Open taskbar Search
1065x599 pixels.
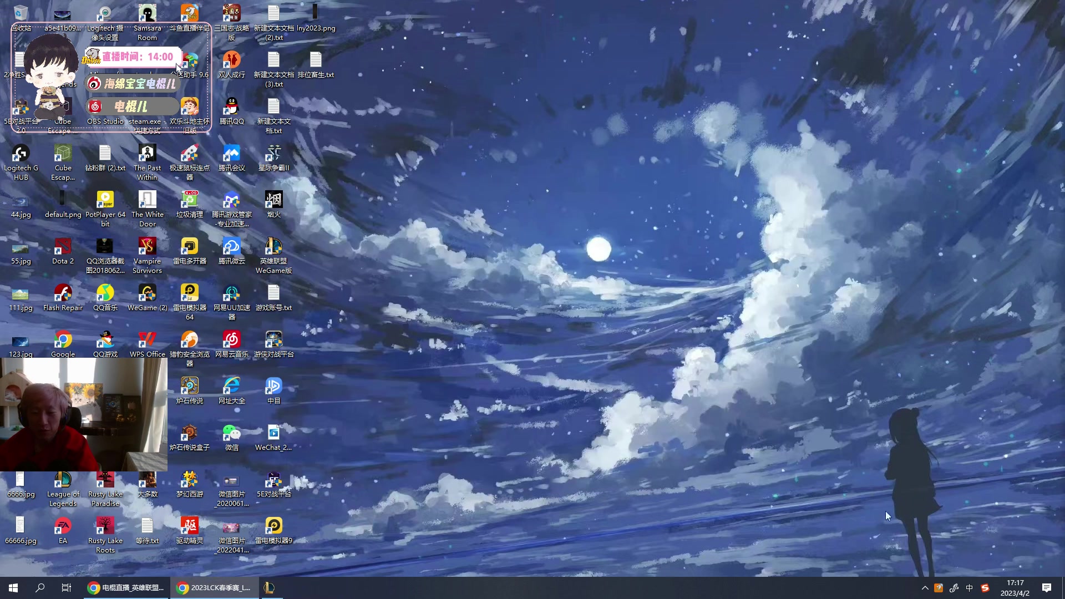(40, 588)
